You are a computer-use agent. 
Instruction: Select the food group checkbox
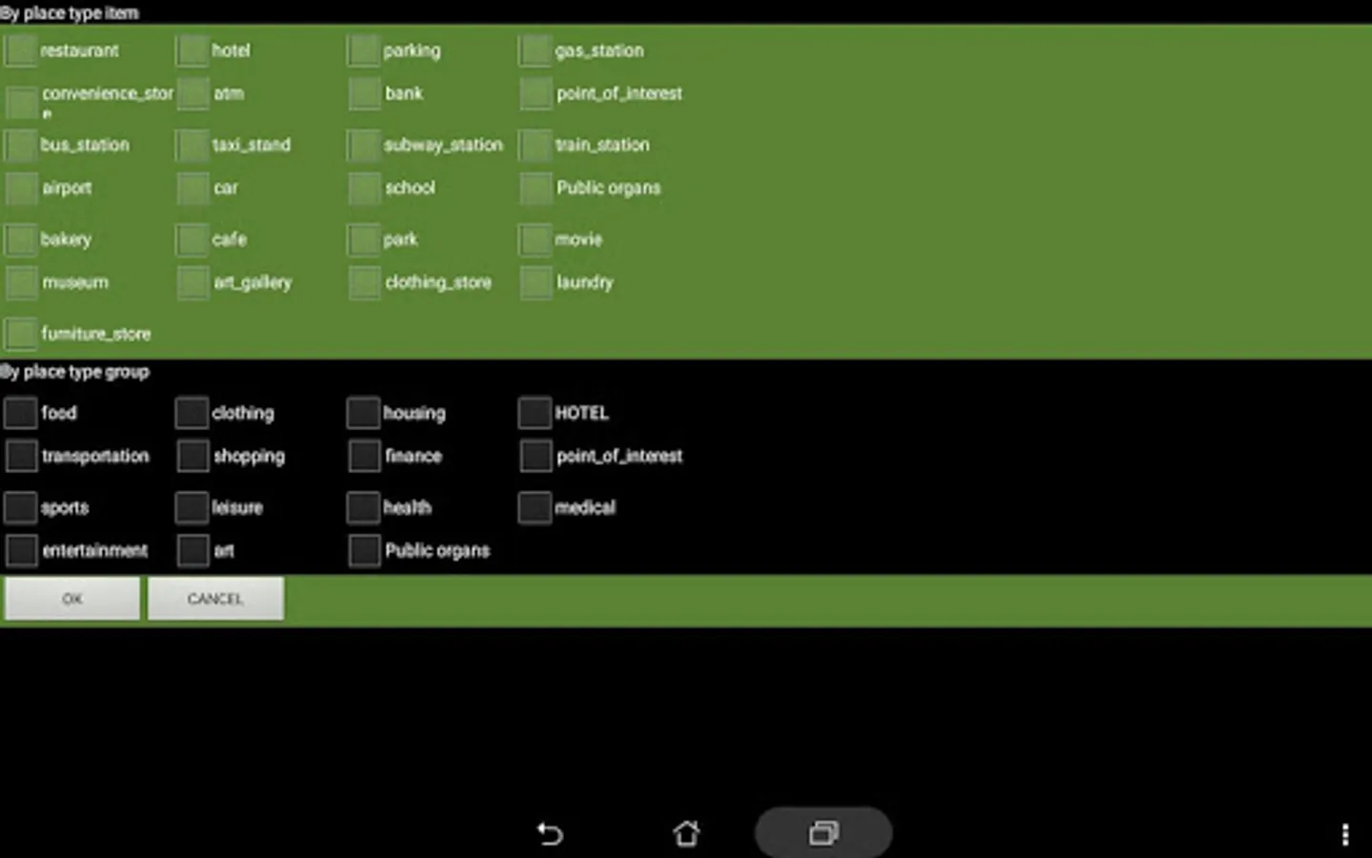(21, 413)
